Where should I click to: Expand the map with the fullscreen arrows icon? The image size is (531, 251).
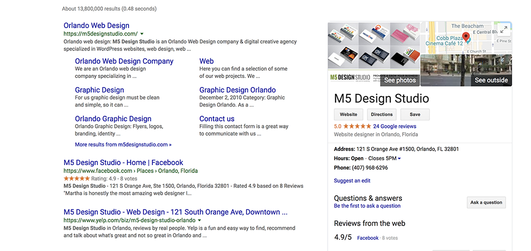(503, 30)
